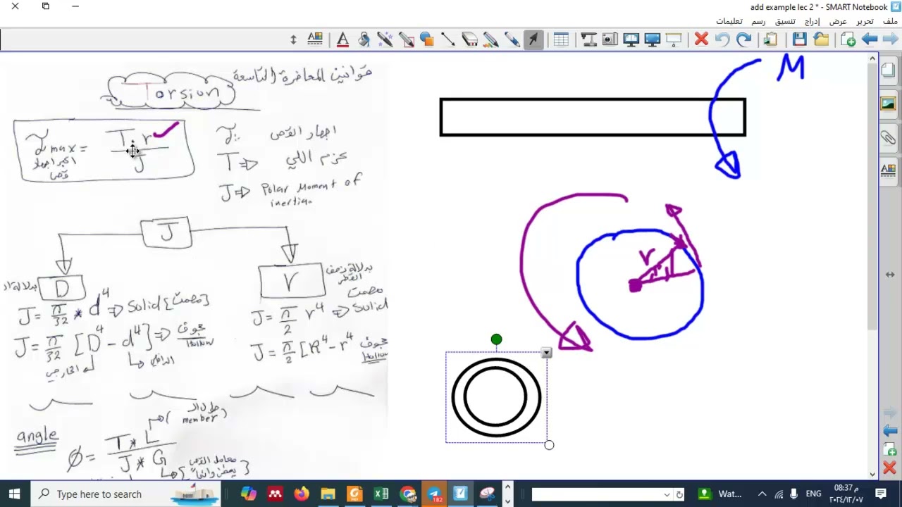Select the Text tool in toolbar
This screenshot has height=507, width=902.
342,40
